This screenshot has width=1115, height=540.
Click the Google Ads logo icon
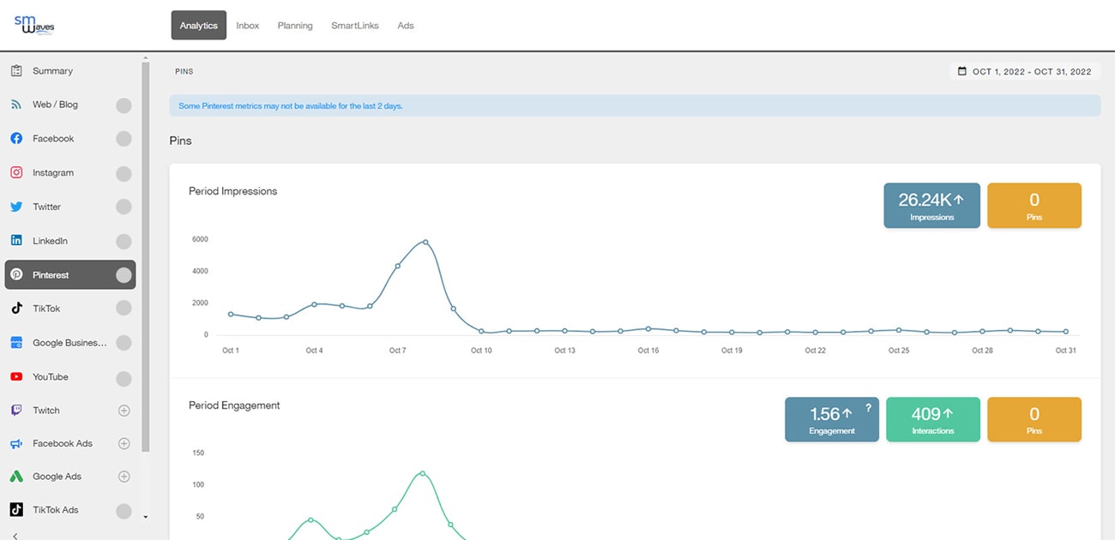click(16, 477)
